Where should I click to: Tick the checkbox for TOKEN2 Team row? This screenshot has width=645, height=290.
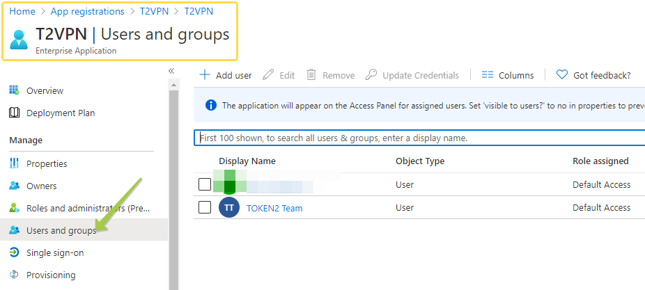(x=205, y=207)
